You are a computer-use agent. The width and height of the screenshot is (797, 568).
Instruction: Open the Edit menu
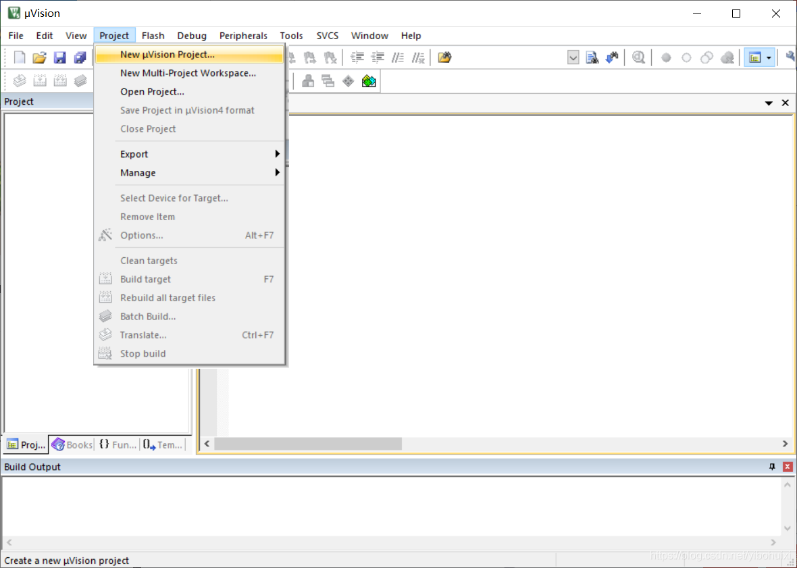(44, 36)
